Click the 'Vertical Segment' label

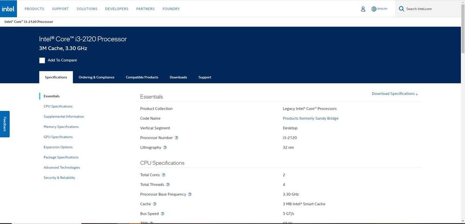(155, 128)
